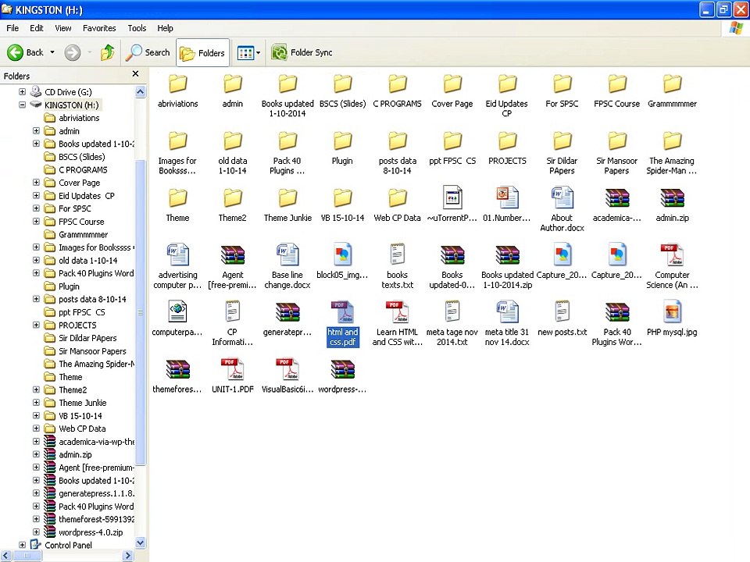Go up one folder level

point(108,52)
